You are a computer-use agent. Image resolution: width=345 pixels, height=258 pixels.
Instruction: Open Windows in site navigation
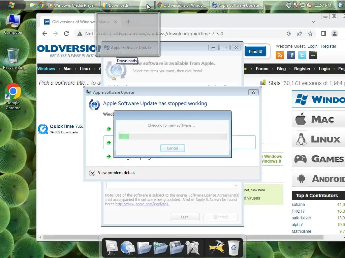click(46, 69)
